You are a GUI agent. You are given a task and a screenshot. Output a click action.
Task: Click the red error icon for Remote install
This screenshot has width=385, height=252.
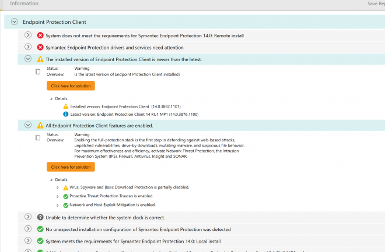pyautogui.click(x=40, y=36)
